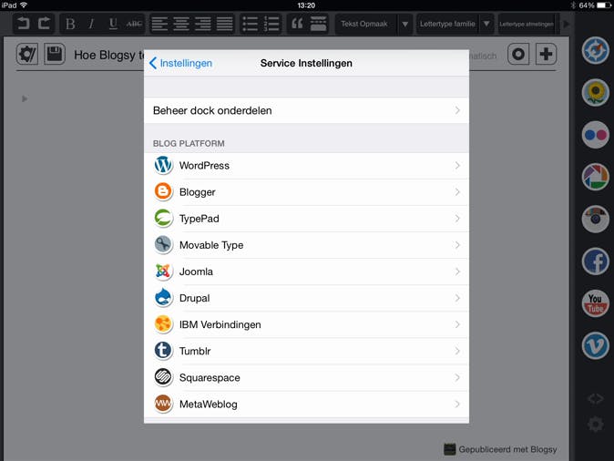Screen dimensions: 614x461
Task: Toggle bold formatting
Action: click(x=70, y=24)
